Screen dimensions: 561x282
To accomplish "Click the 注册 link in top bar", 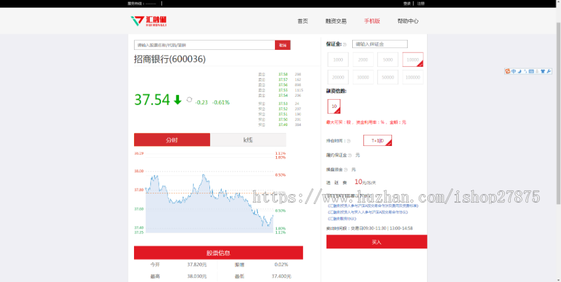I will click(x=421, y=3).
